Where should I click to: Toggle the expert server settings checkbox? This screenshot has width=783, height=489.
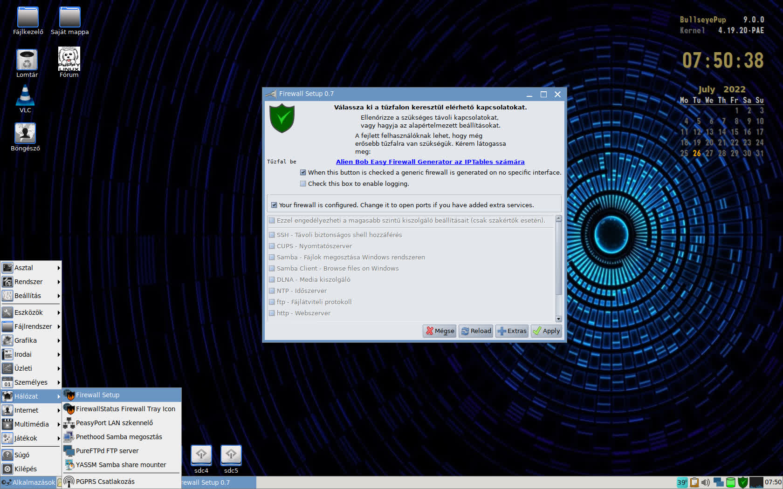click(x=272, y=220)
